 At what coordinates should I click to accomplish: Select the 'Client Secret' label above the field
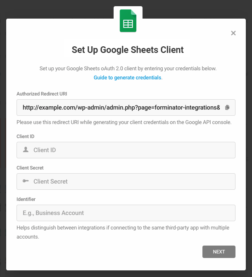(x=30, y=168)
